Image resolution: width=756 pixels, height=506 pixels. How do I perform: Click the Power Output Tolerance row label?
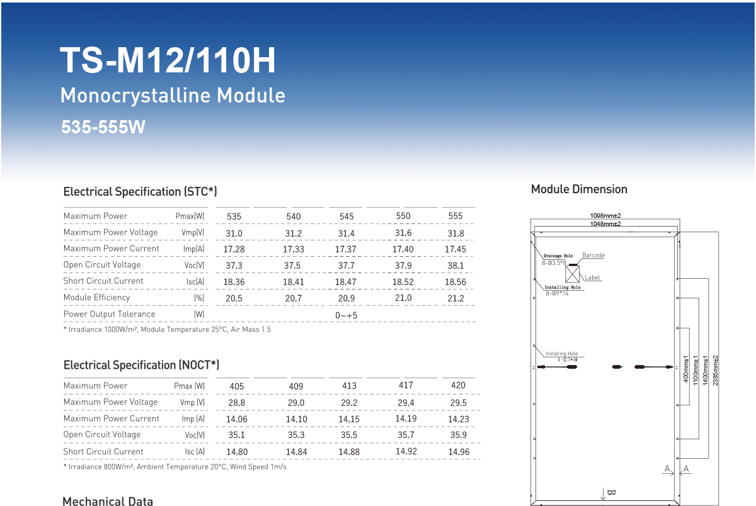(x=109, y=314)
